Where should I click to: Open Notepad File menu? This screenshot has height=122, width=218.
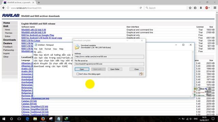pyautogui.click(x=35, y=49)
